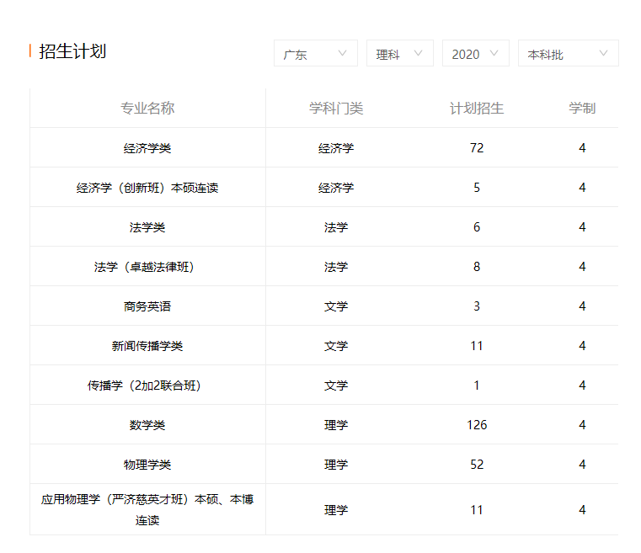This screenshot has height=553, width=641.
Task: Click enrollment value 11 for 应用物理学
Action: pyautogui.click(x=477, y=510)
